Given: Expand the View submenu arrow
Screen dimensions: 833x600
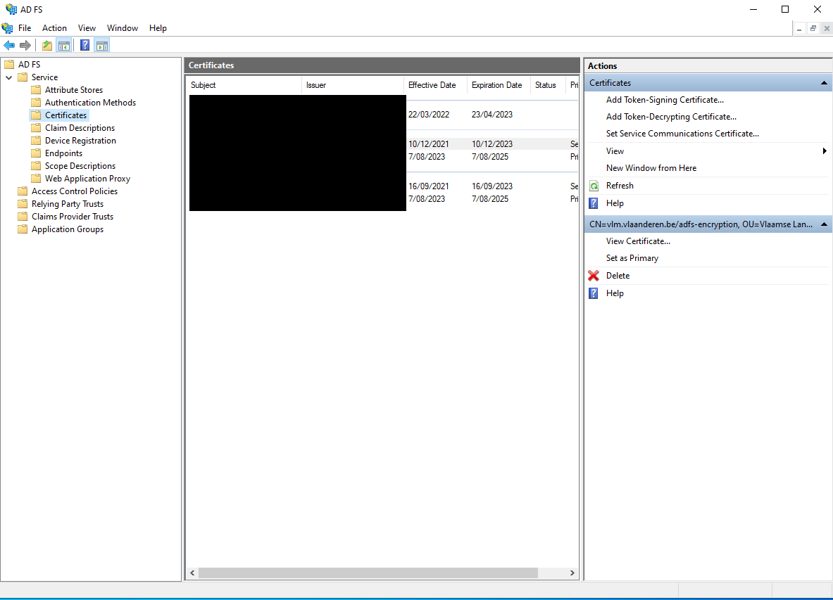Looking at the screenshot, I should click(825, 151).
